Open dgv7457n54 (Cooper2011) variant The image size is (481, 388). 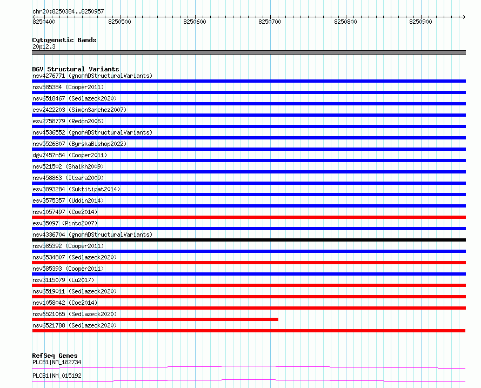70,155
